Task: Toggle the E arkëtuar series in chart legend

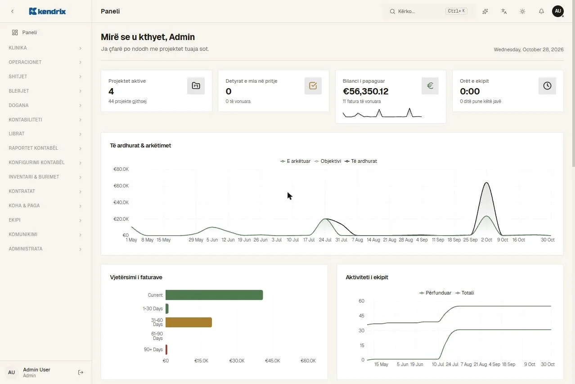Action: point(295,161)
